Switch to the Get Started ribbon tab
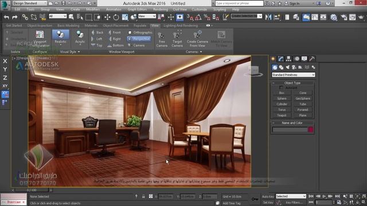This screenshot has width=367, height=206. click(x=14, y=25)
